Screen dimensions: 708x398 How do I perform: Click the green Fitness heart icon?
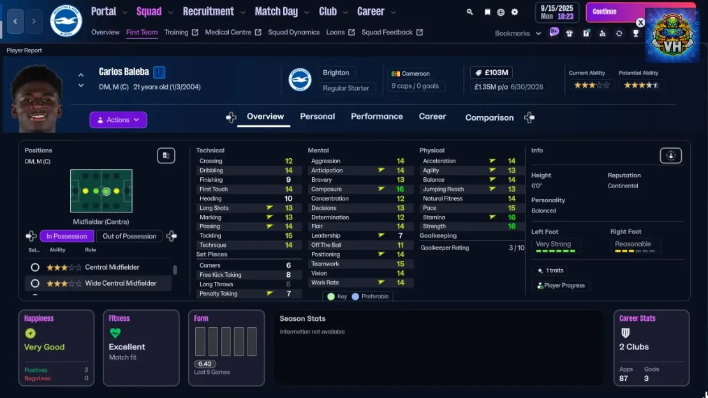[x=115, y=334]
